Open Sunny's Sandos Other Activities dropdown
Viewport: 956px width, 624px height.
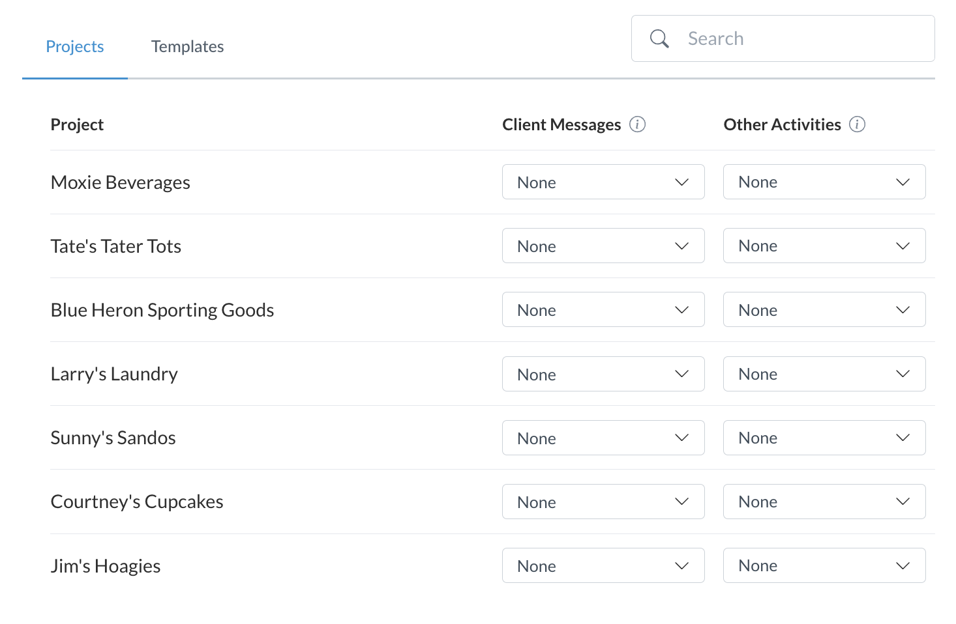[x=824, y=438]
